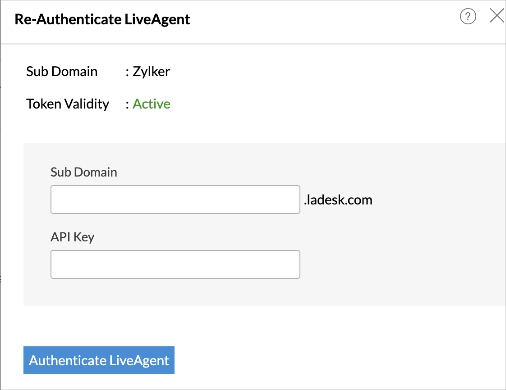Open the help question mark icon
This screenshot has width=506, height=390.
click(x=468, y=17)
